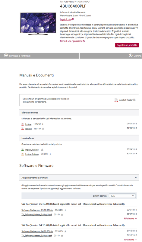Click the orange file icon in Guida d'uso

pyautogui.click(x=23, y=154)
